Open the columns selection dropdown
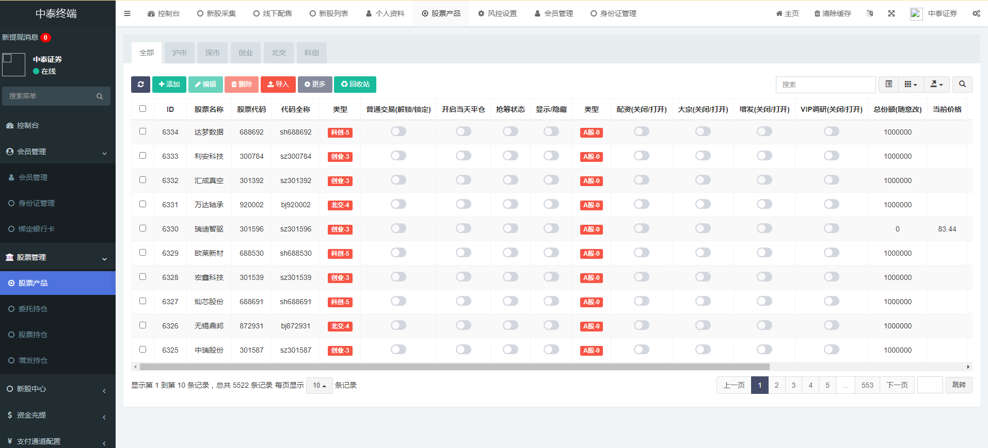 pyautogui.click(x=911, y=85)
